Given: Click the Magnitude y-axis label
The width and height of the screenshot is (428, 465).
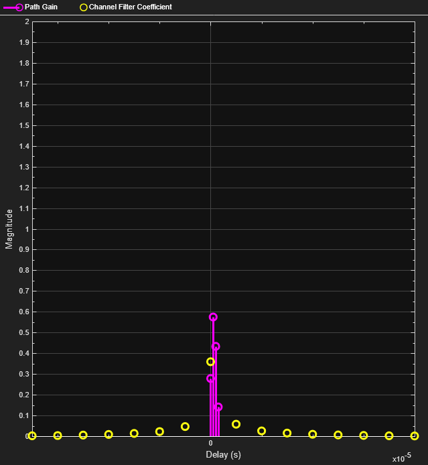Looking at the screenshot, I should pos(9,229).
